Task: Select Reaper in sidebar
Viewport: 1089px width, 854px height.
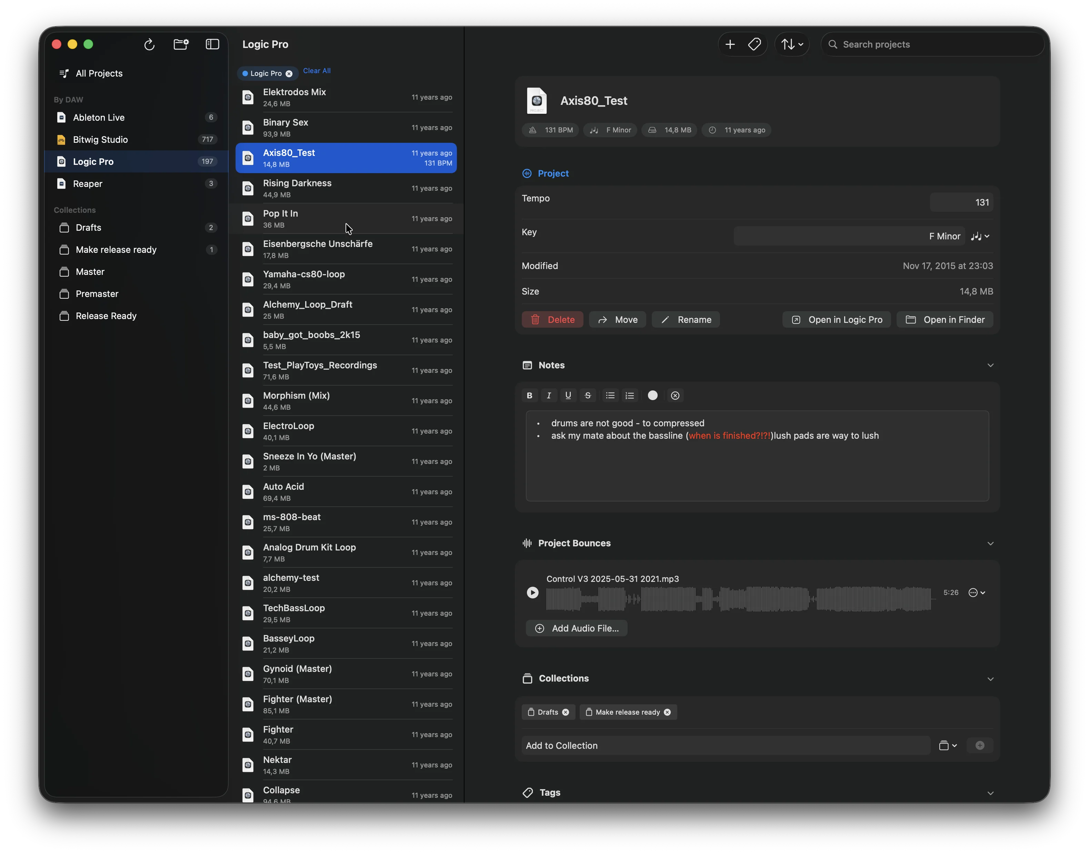Action: (x=136, y=183)
